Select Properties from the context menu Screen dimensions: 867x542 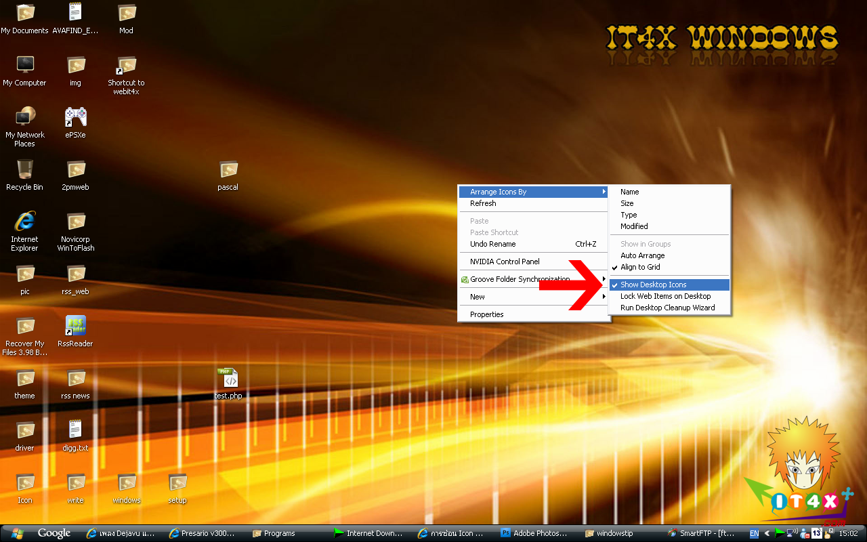click(x=486, y=314)
